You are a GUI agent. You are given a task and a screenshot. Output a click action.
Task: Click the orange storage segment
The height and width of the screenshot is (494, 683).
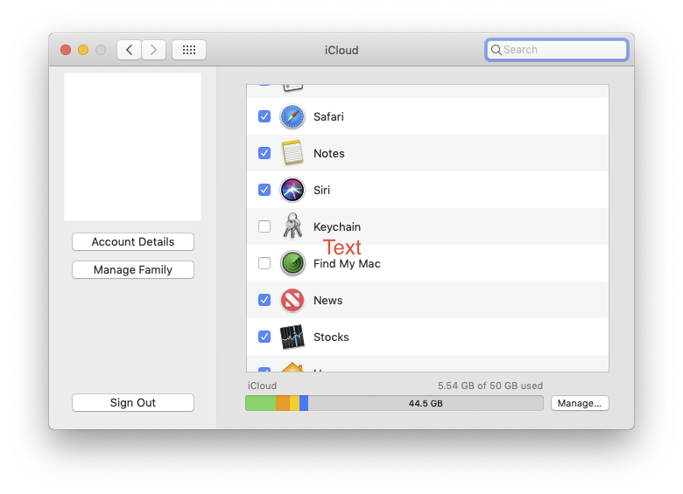click(283, 403)
